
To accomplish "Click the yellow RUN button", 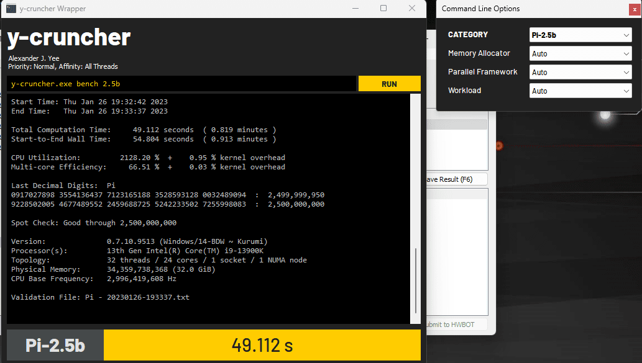I will 390,84.
